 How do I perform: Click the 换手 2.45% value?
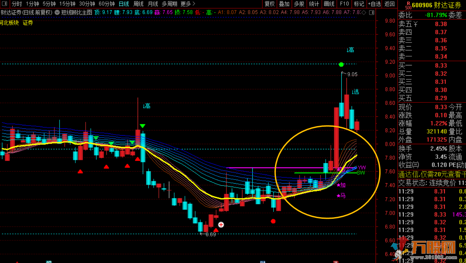click(439, 149)
